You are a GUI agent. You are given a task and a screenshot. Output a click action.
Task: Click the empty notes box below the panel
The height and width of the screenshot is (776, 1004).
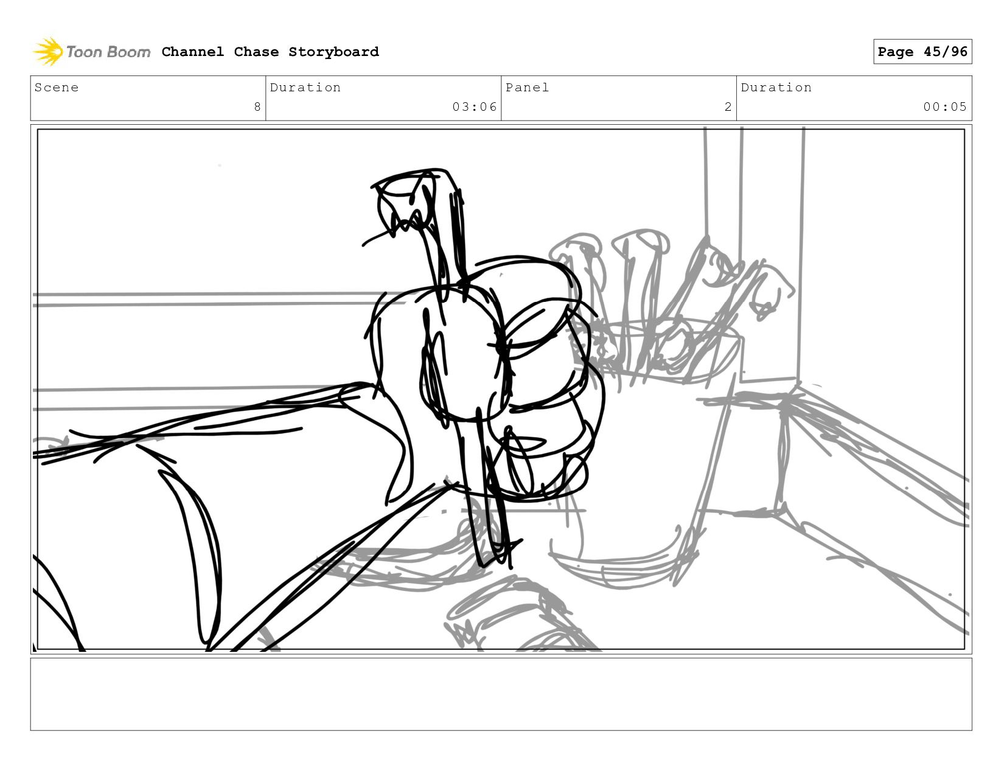(x=501, y=694)
